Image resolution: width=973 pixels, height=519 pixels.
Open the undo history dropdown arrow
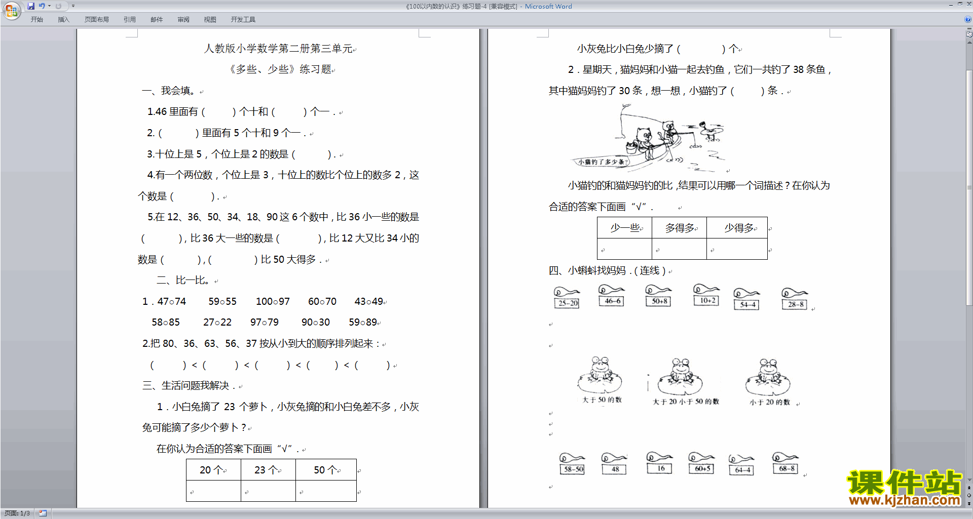(x=49, y=6)
